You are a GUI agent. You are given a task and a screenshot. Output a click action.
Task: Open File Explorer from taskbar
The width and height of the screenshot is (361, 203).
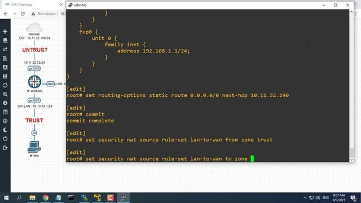tap(33, 198)
